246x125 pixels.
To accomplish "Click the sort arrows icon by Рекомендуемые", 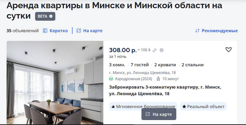I will click(197, 31).
